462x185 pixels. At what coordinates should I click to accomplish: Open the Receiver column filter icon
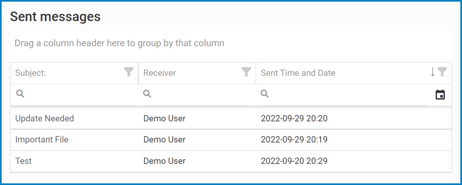pyautogui.click(x=247, y=72)
